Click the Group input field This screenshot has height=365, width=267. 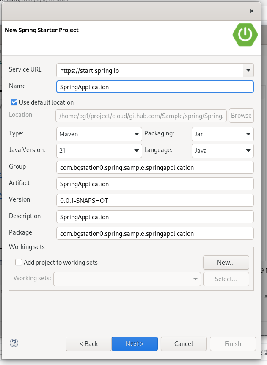click(155, 167)
